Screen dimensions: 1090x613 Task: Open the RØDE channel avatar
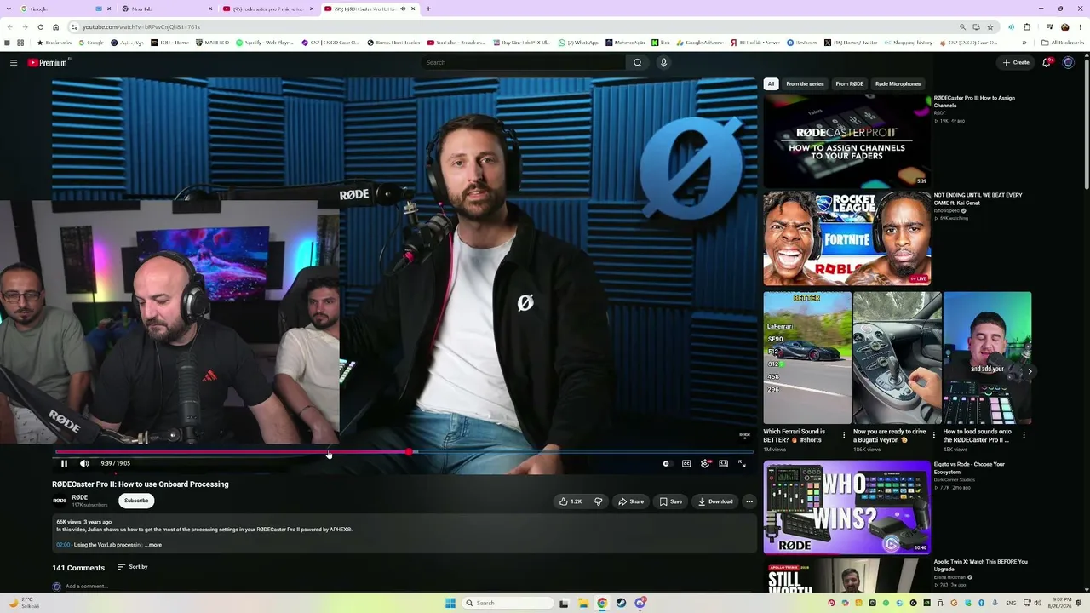[x=60, y=501]
